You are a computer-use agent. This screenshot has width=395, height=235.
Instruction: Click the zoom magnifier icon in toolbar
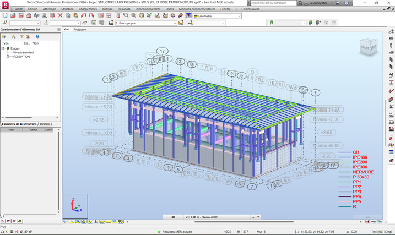(x=126, y=16)
